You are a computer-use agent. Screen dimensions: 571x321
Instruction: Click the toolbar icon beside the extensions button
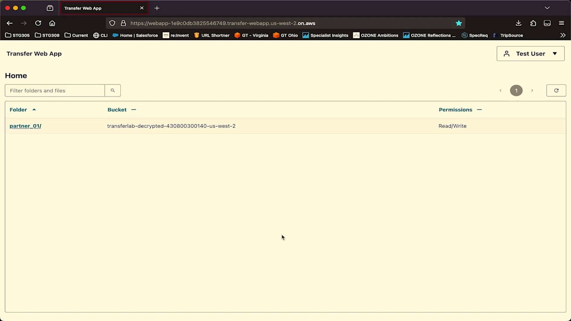click(547, 23)
